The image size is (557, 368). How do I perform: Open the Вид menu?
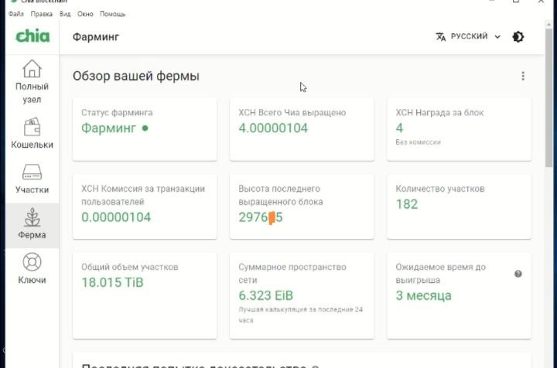click(65, 14)
